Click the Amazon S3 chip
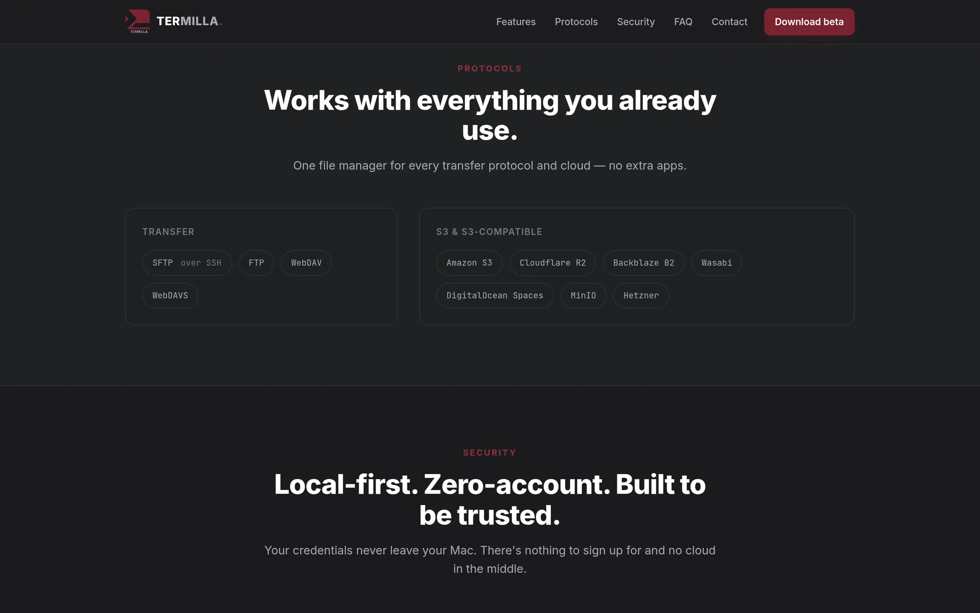 [x=470, y=263]
